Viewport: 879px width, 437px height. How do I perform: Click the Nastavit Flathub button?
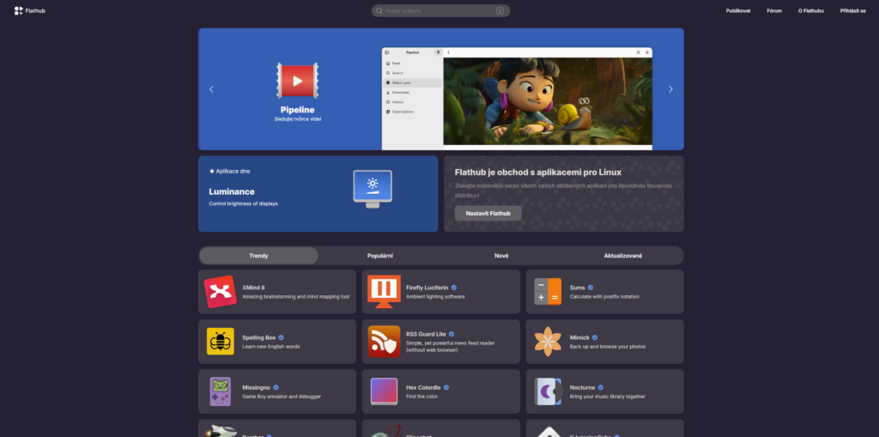click(x=488, y=213)
